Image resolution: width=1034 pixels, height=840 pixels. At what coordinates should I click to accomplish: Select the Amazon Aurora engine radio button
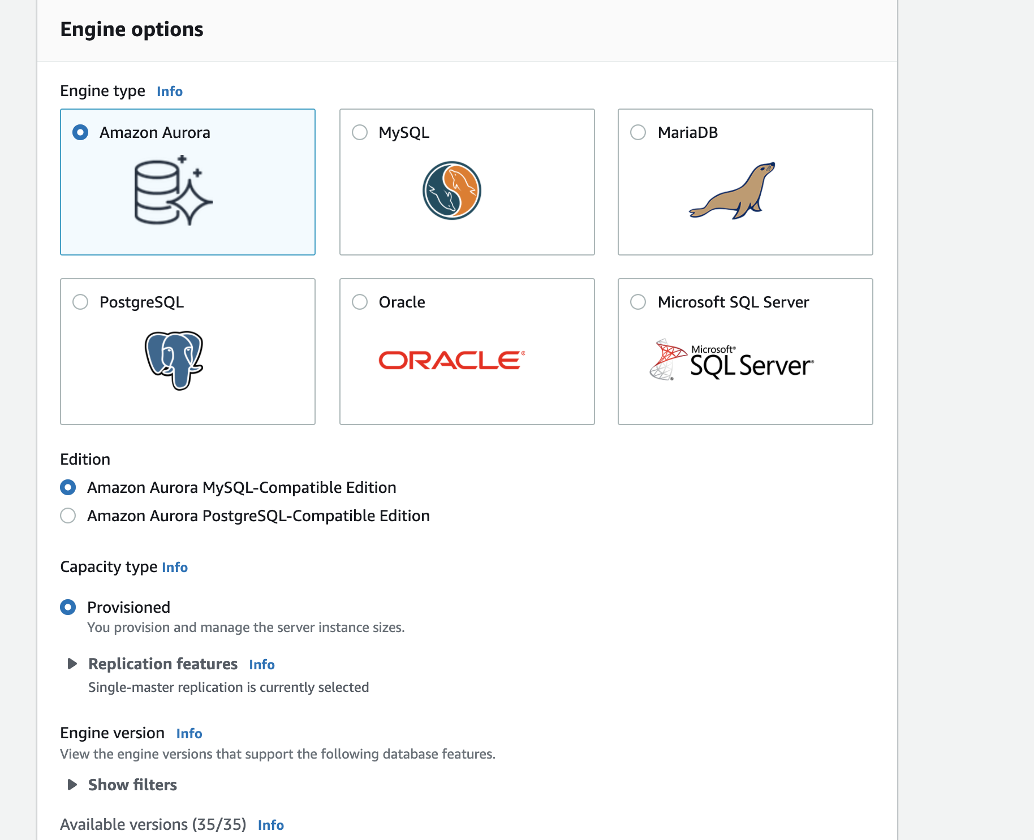(80, 132)
